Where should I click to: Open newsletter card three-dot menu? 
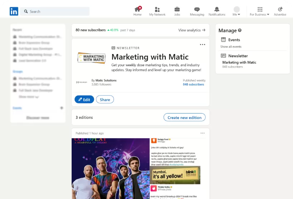[x=202, y=44]
